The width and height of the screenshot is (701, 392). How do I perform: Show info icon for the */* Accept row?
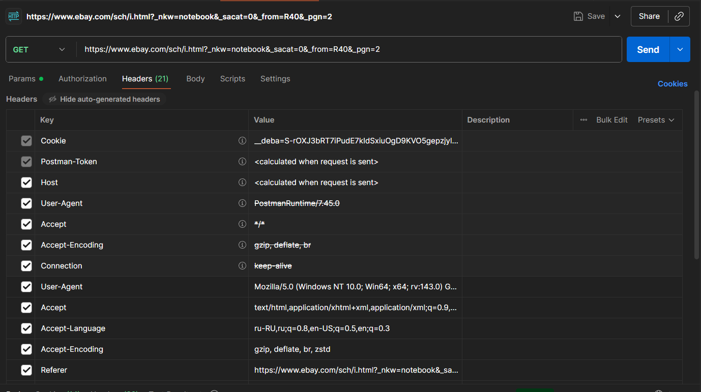(x=243, y=224)
